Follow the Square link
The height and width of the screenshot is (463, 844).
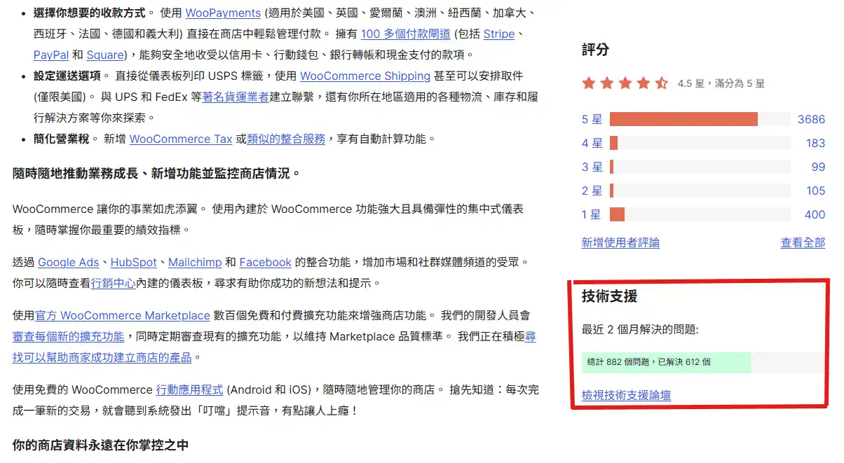click(x=105, y=55)
